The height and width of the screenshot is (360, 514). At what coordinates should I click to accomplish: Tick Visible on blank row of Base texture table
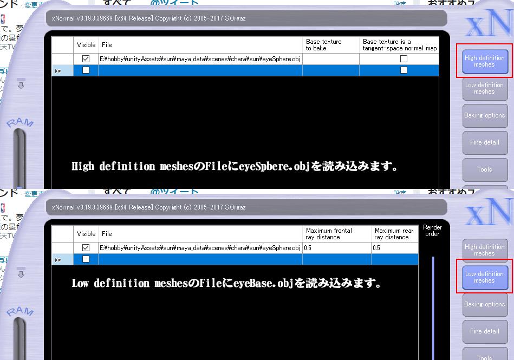click(86, 70)
